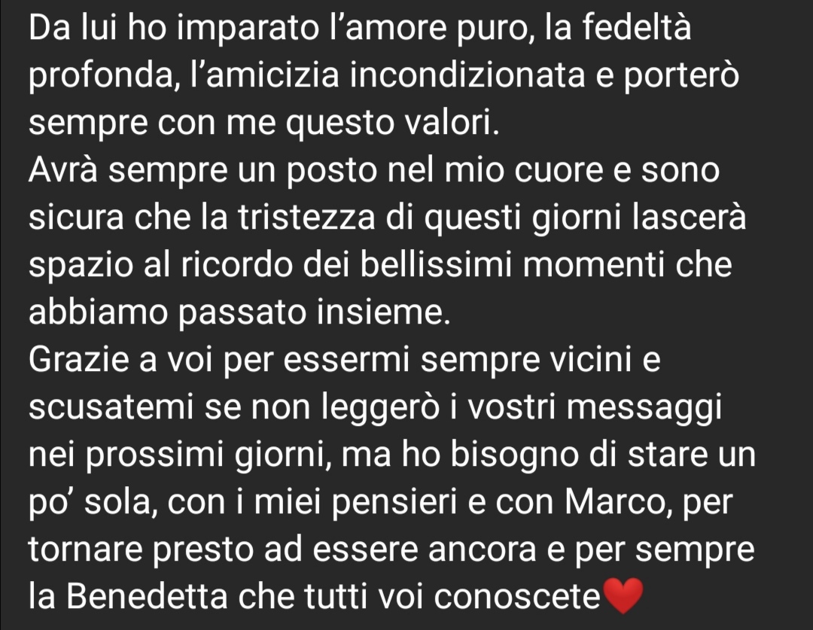The width and height of the screenshot is (813, 630).
Task: Click the name "Benedetta" in last line
Action: pos(147,596)
